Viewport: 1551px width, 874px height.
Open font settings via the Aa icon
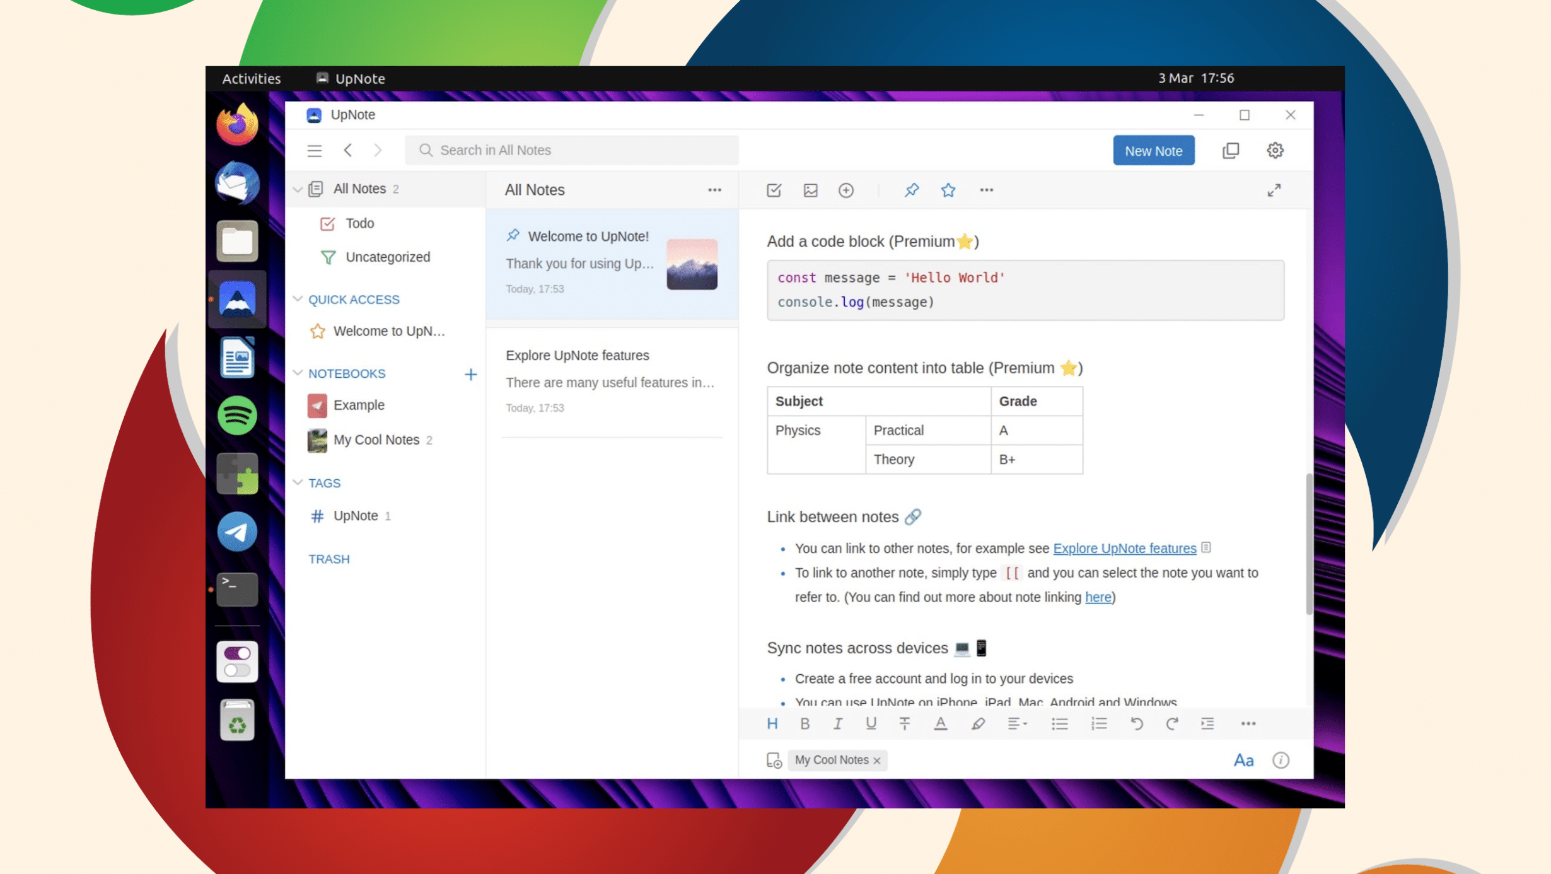coord(1243,760)
